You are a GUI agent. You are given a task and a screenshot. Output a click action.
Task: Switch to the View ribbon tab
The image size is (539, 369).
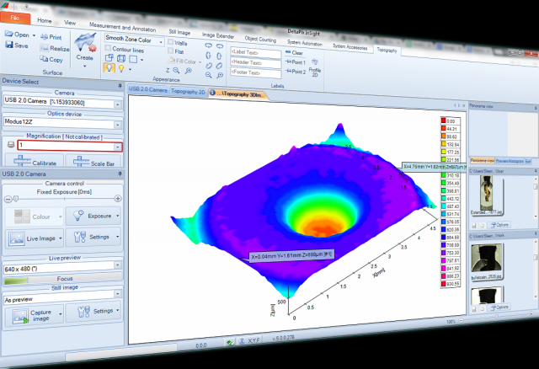pyautogui.click(x=70, y=23)
